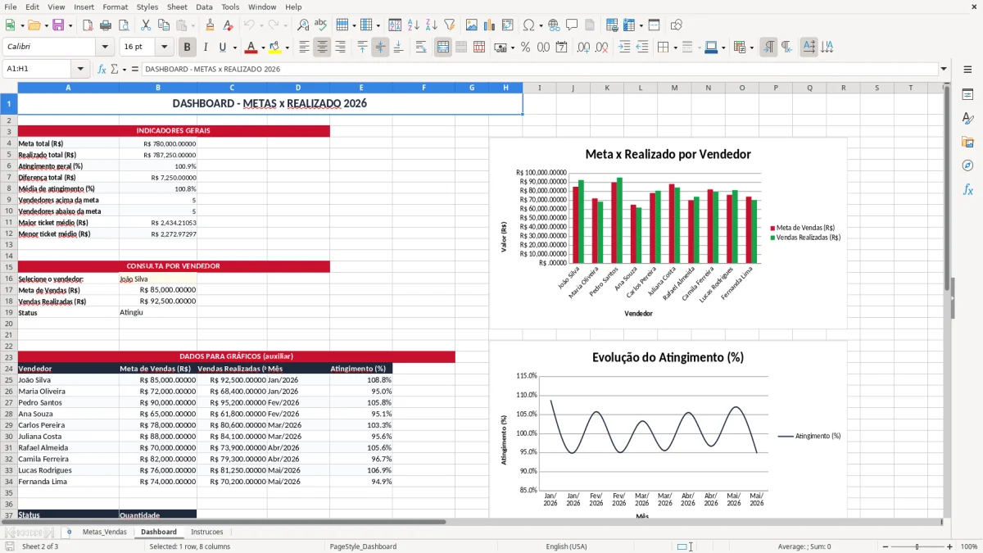The image size is (983, 553).
Task: Open the Sidebar Navigator compass icon
Action: pyautogui.click(x=967, y=165)
